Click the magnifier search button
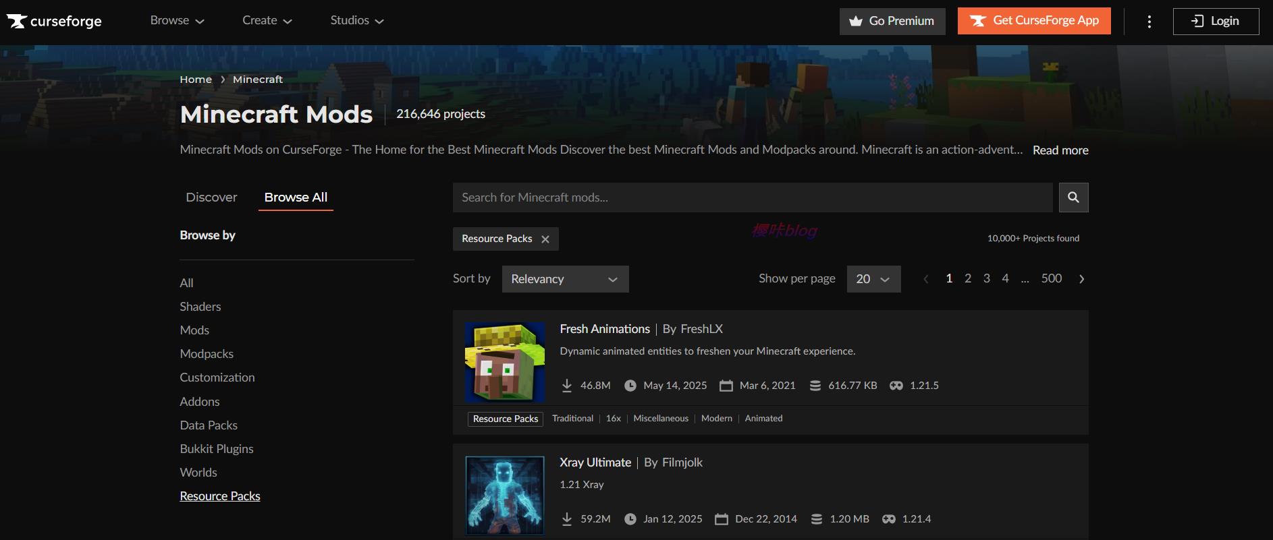Image resolution: width=1273 pixels, height=540 pixels. coord(1073,198)
